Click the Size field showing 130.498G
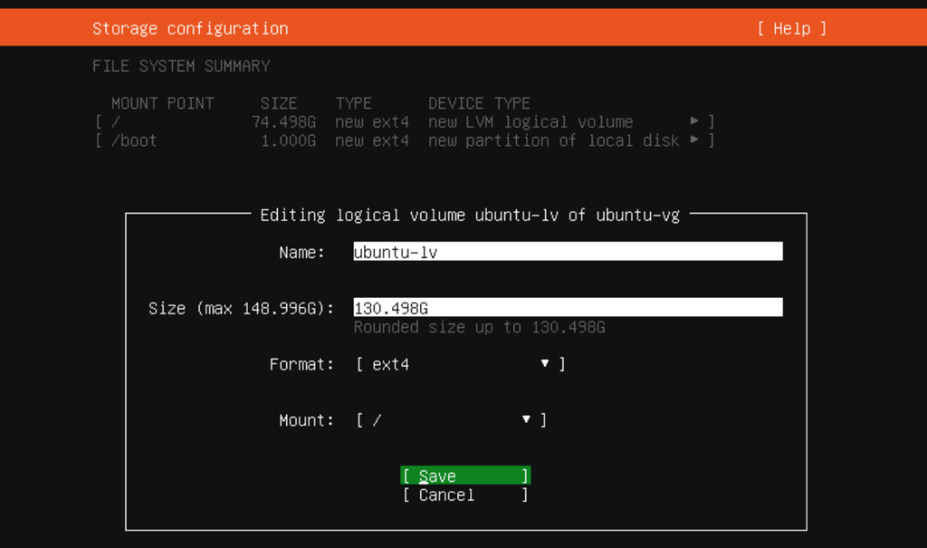This screenshot has width=927, height=548. click(x=568, y=307)
